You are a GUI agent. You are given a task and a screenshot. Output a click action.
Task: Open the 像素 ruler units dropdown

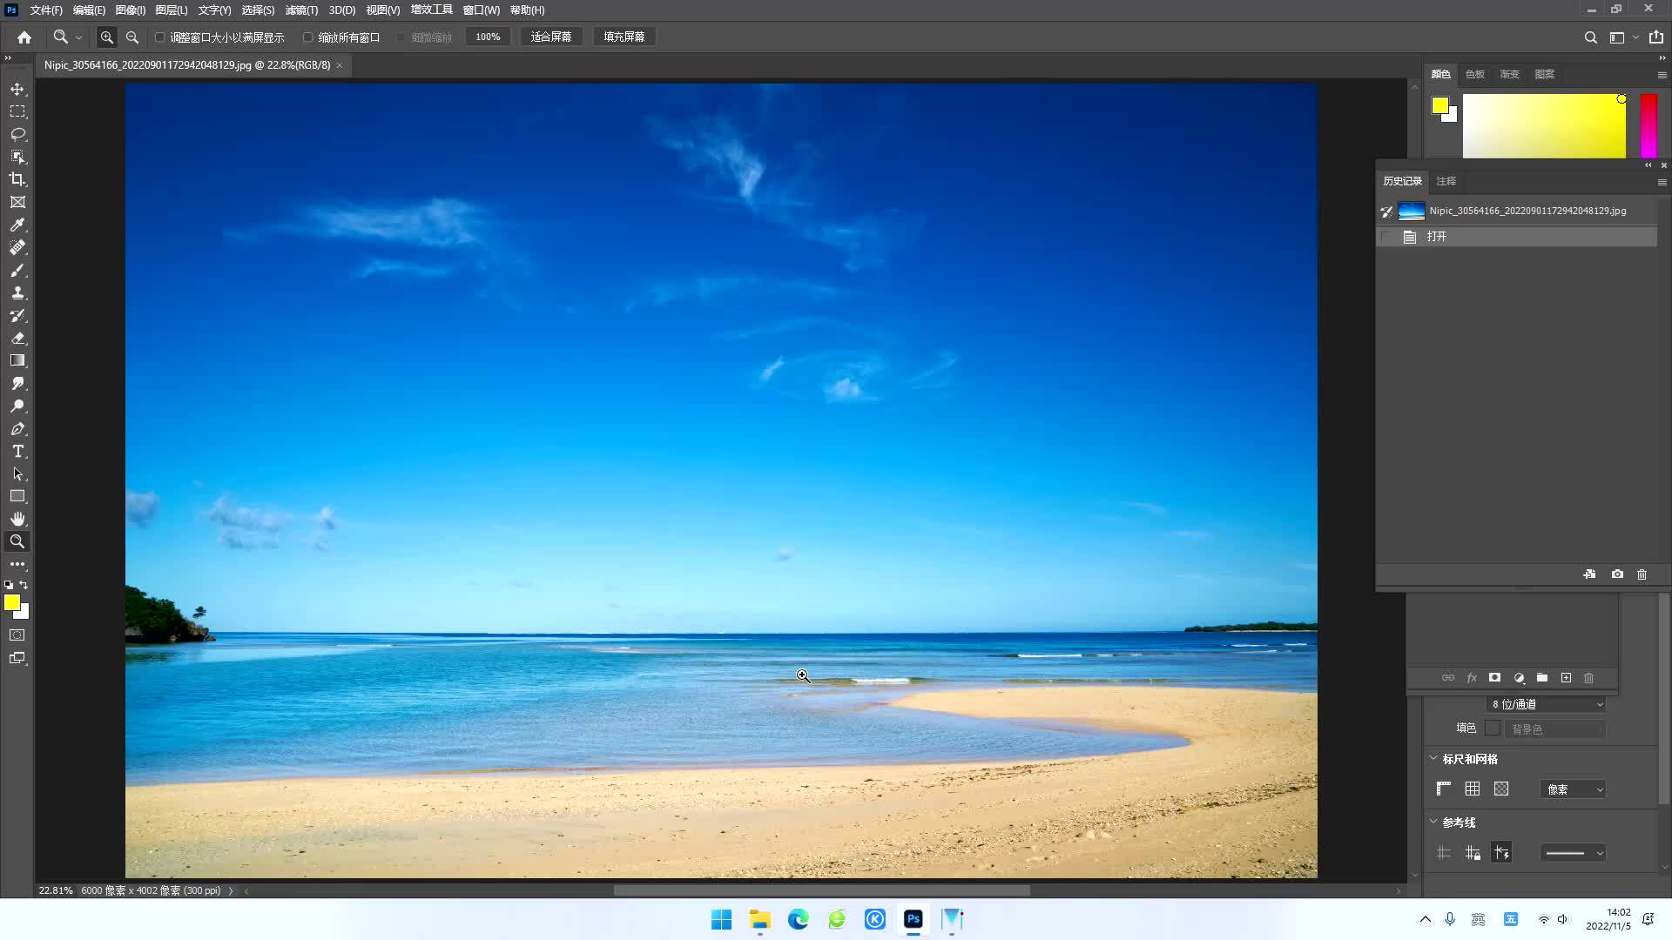pos(1573,789)
